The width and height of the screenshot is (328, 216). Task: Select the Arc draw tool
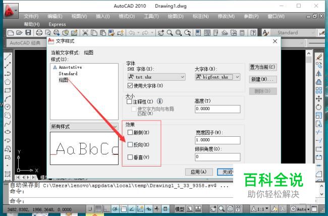pos(8,98)
